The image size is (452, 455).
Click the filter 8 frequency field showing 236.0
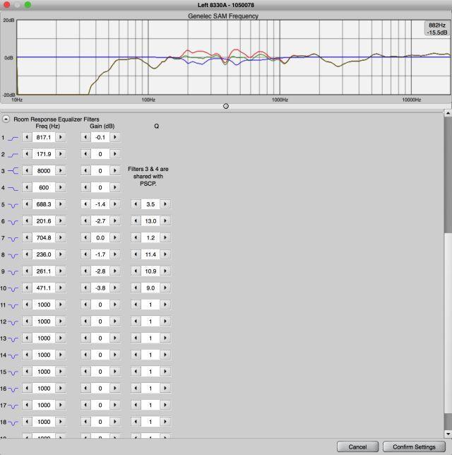tap(44, 254)
